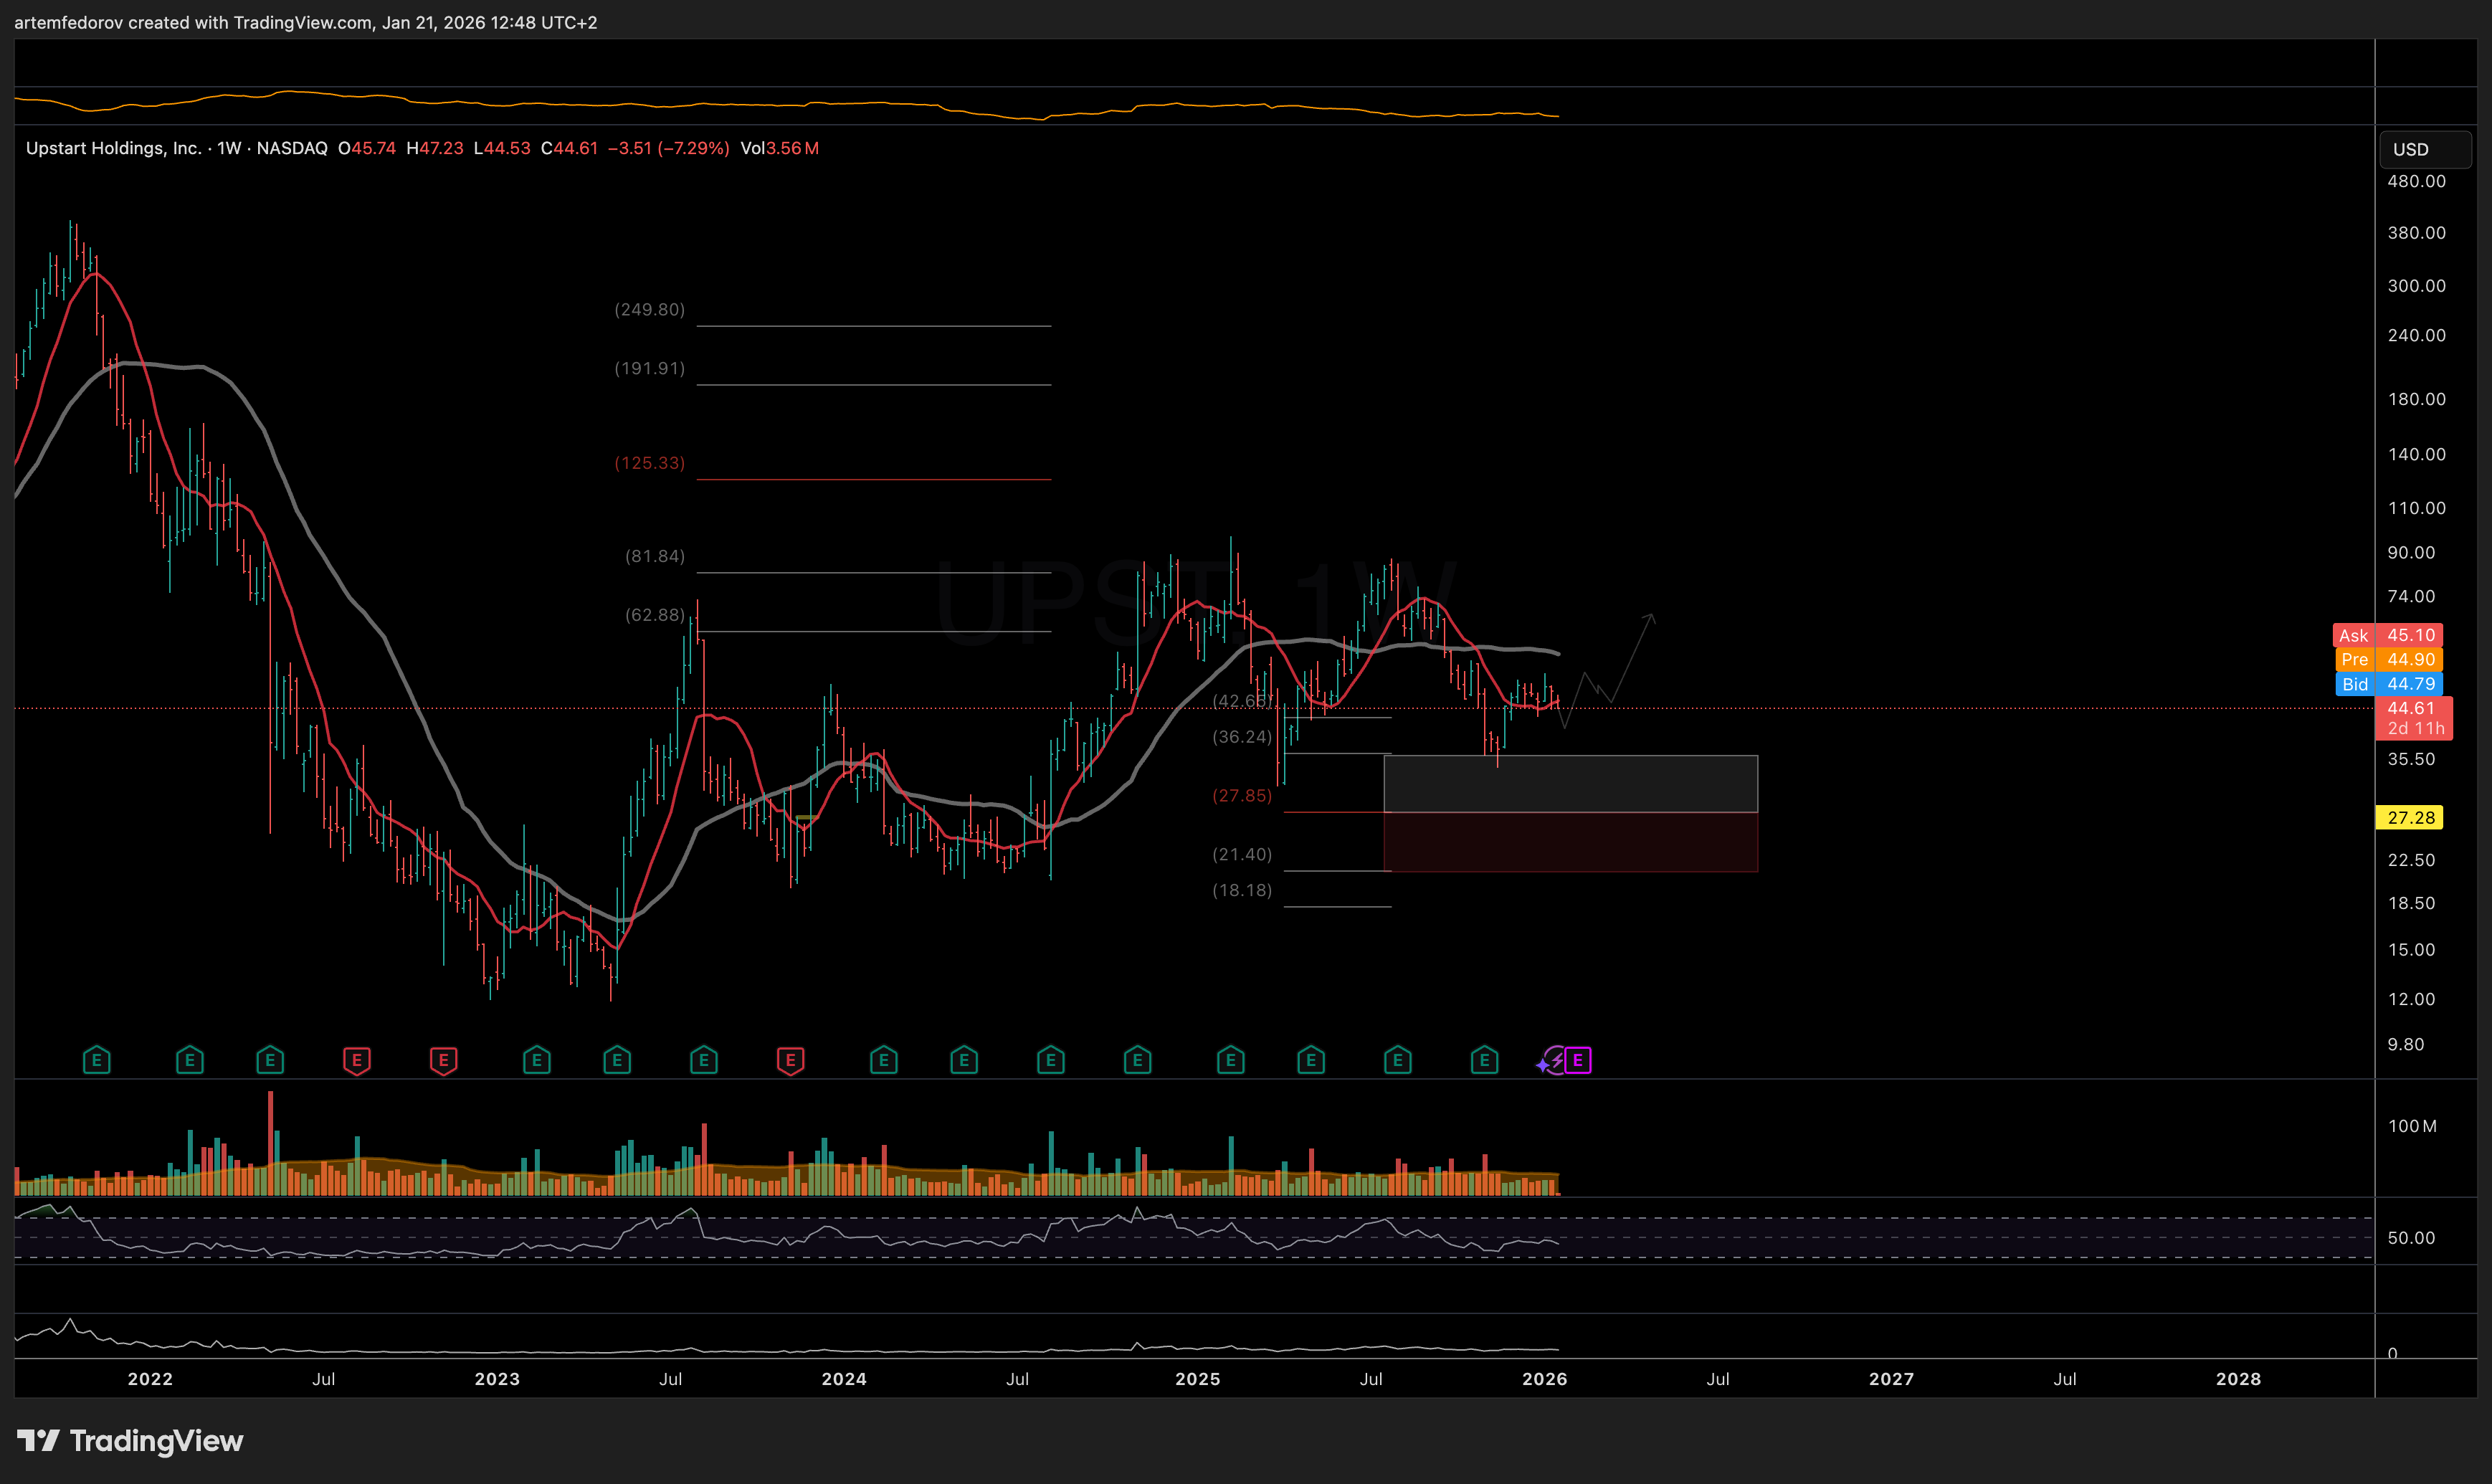Viewport: 2492px width, 1484px height.
Task: Click the 110.00 price axis label
Action: (x=2416, y=508)
